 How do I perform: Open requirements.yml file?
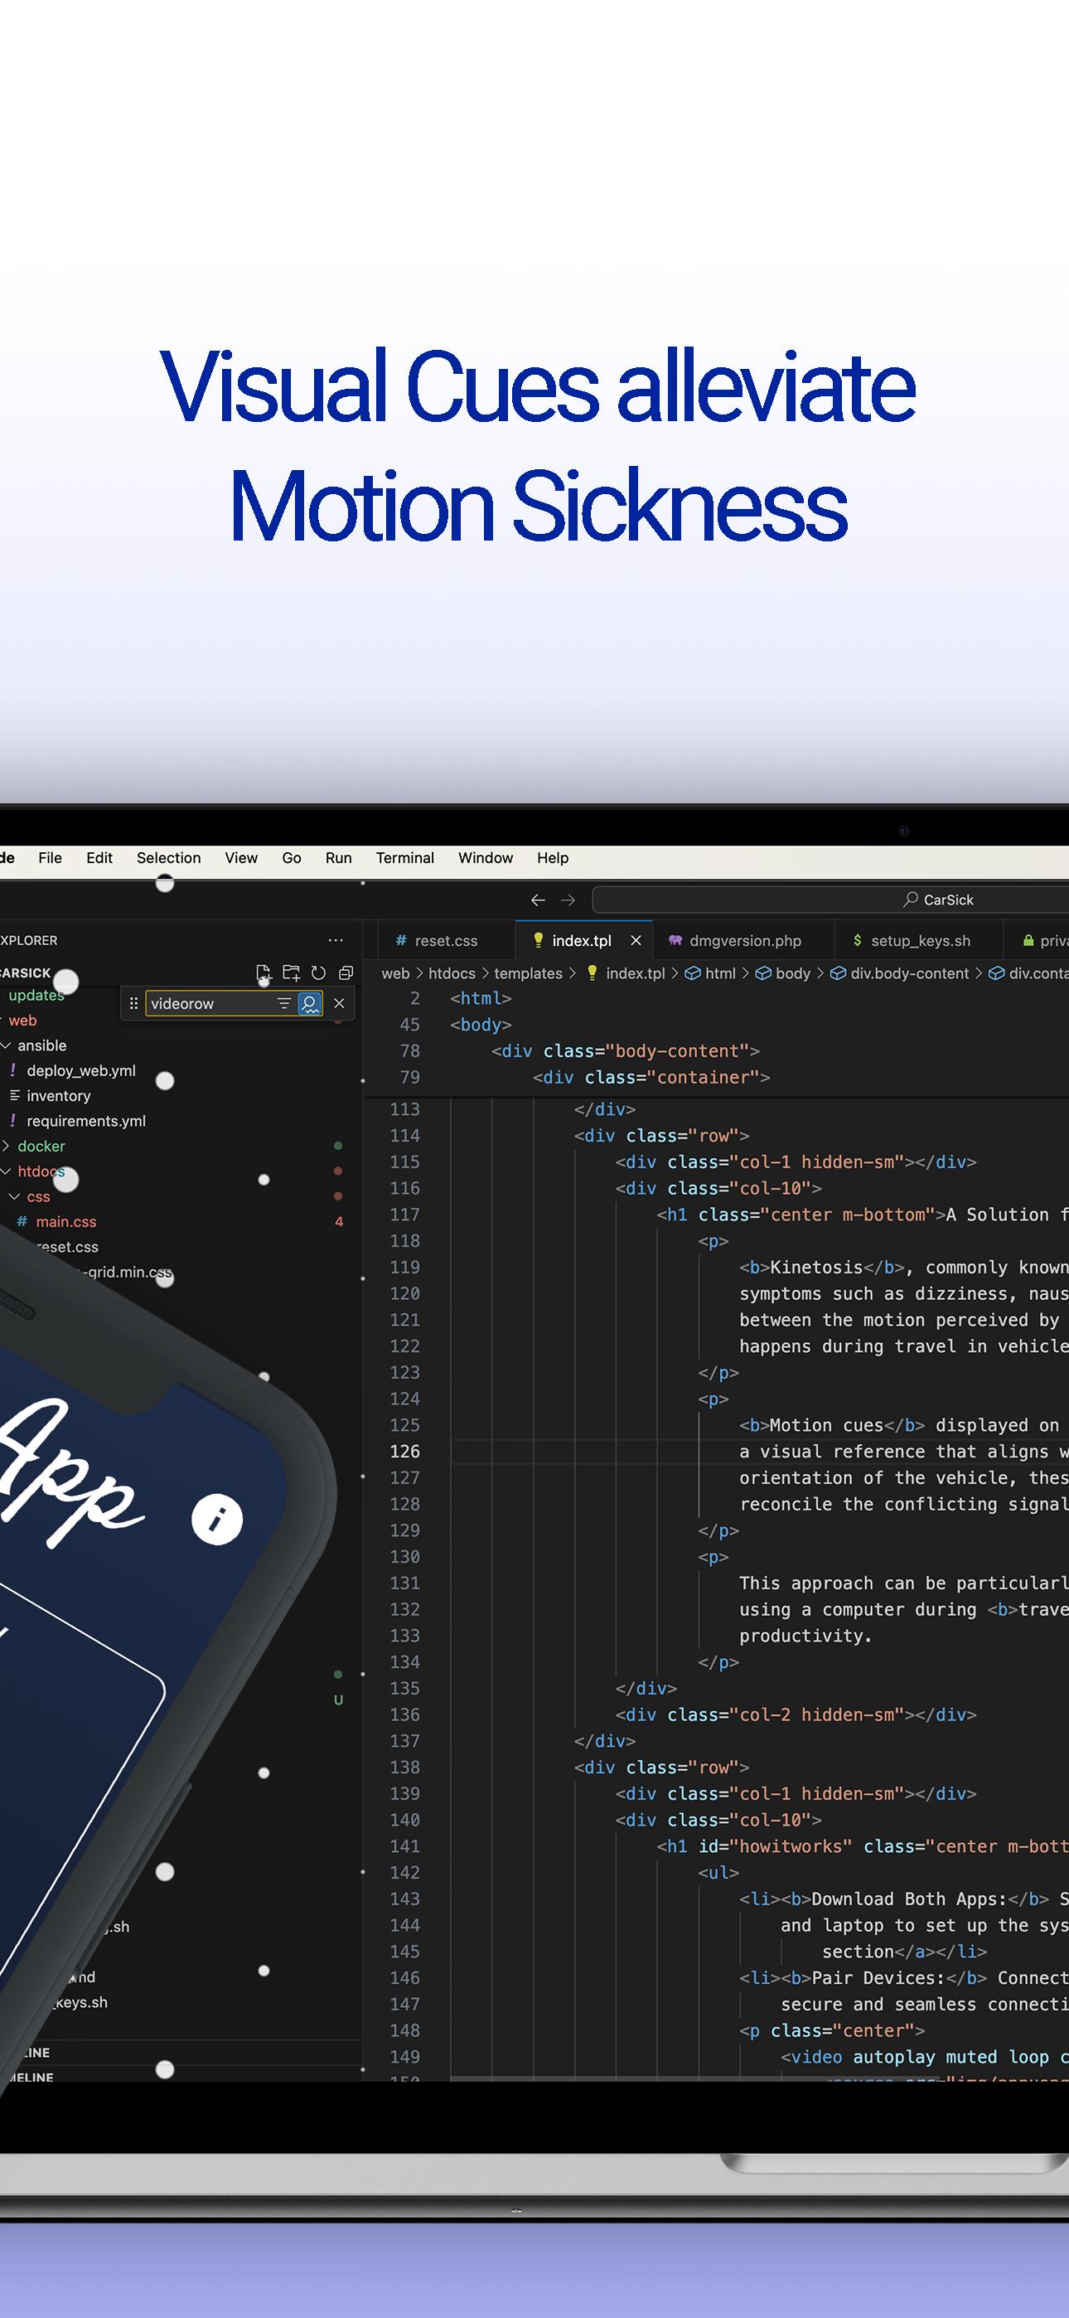tap(85, 1121)
